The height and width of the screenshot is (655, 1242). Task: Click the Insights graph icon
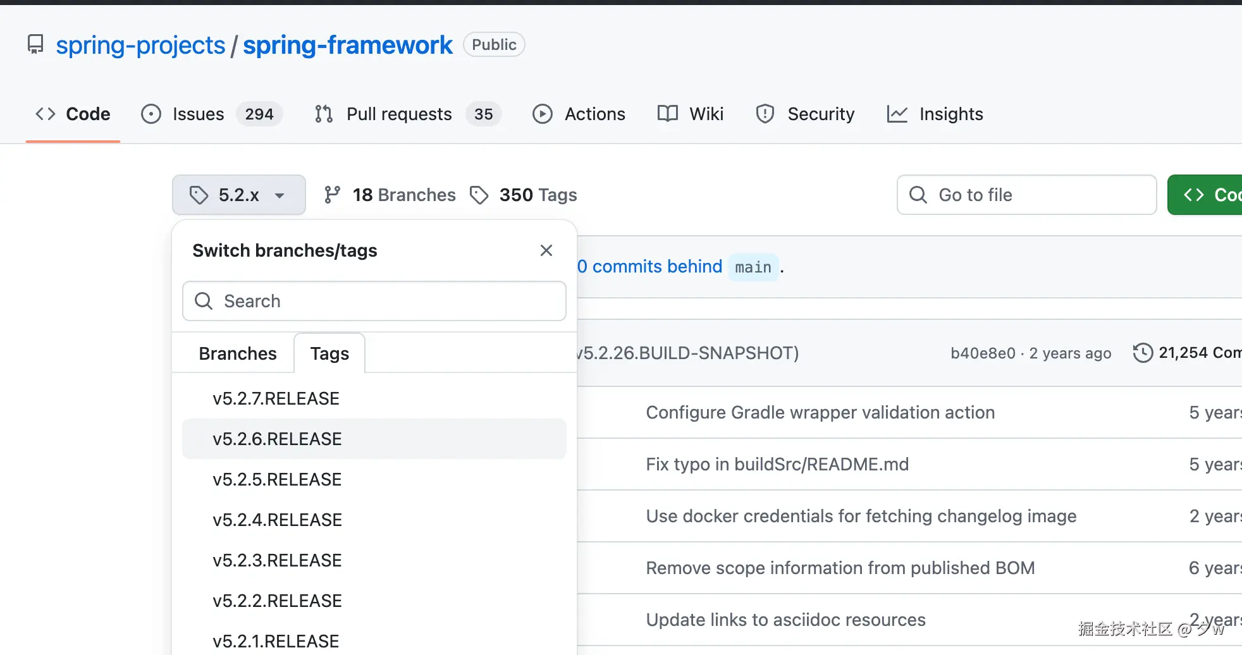pyautogui.click(x=897, y=114)
